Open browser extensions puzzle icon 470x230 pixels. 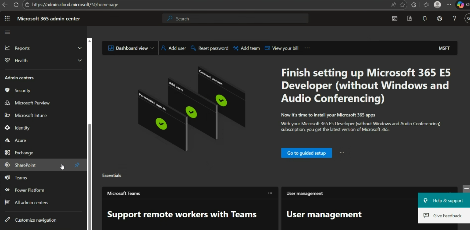[414, 5]
